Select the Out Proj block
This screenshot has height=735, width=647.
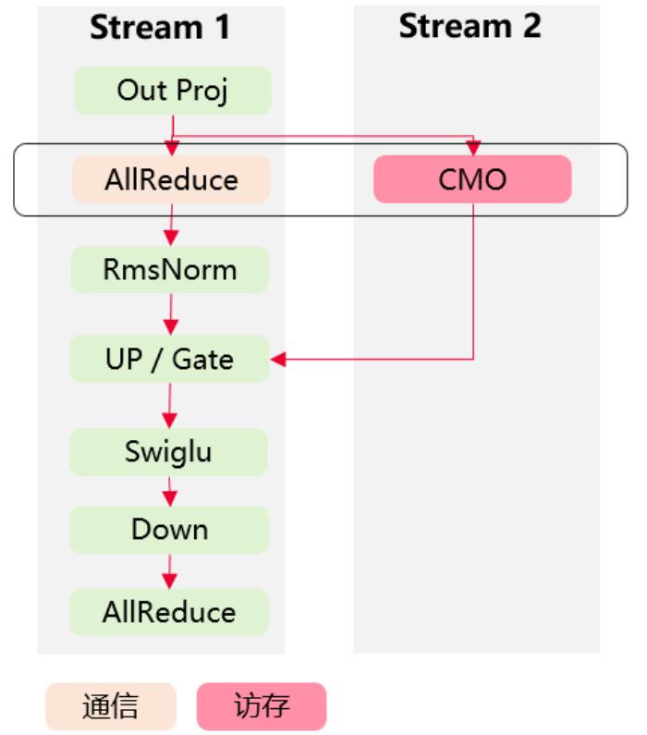172,91
